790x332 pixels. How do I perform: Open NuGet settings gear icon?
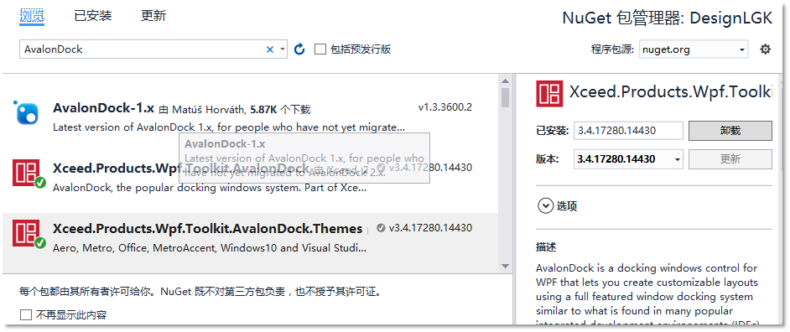[766, 49]
